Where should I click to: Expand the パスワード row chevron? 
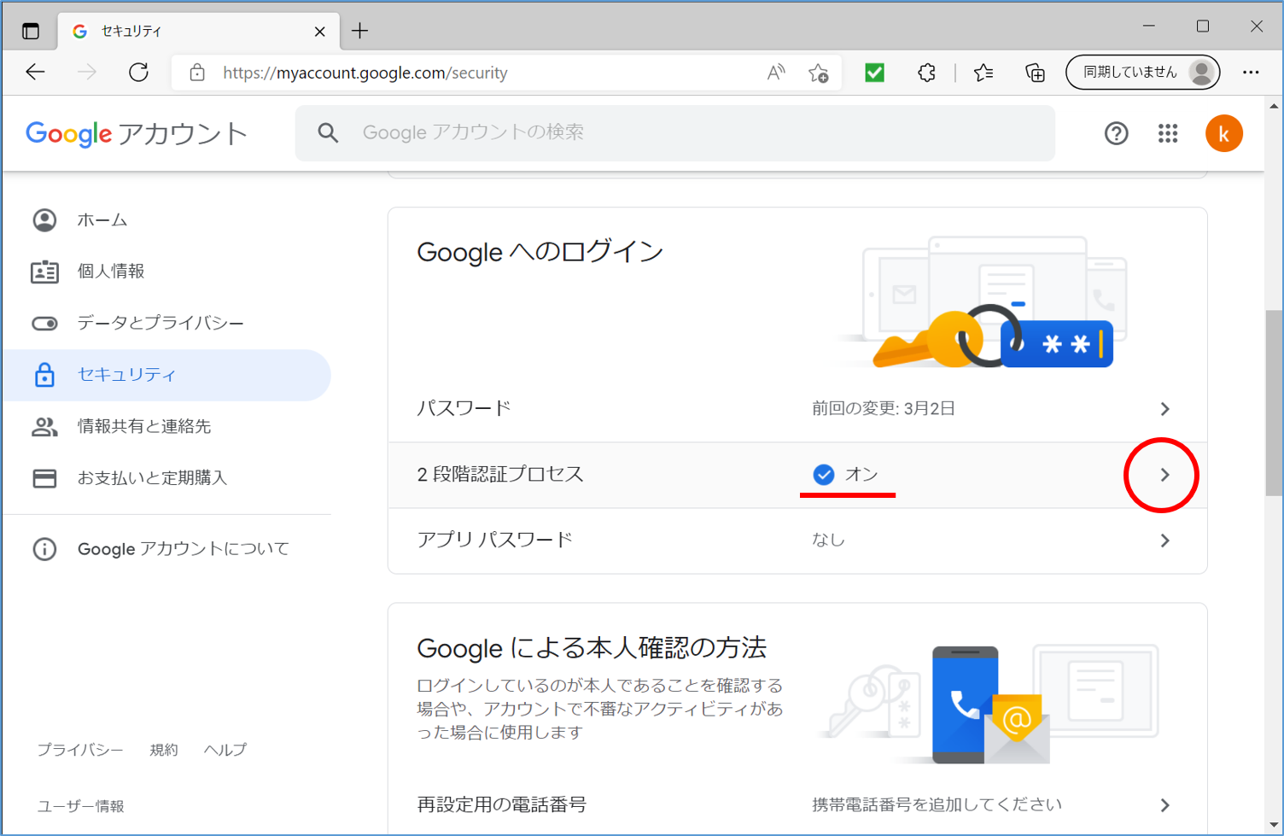[1164, 409]
